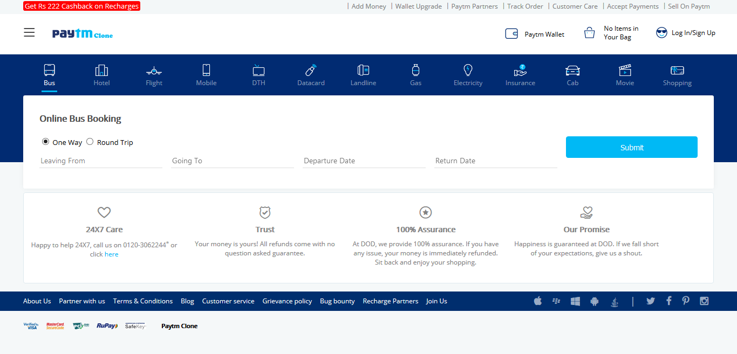
Task: Open the Movie clapperboard icon
Action: (x=625, y=70)
